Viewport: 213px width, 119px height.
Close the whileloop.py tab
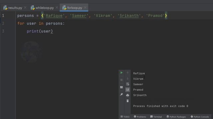pyautogui.click(x=57, y=8)
